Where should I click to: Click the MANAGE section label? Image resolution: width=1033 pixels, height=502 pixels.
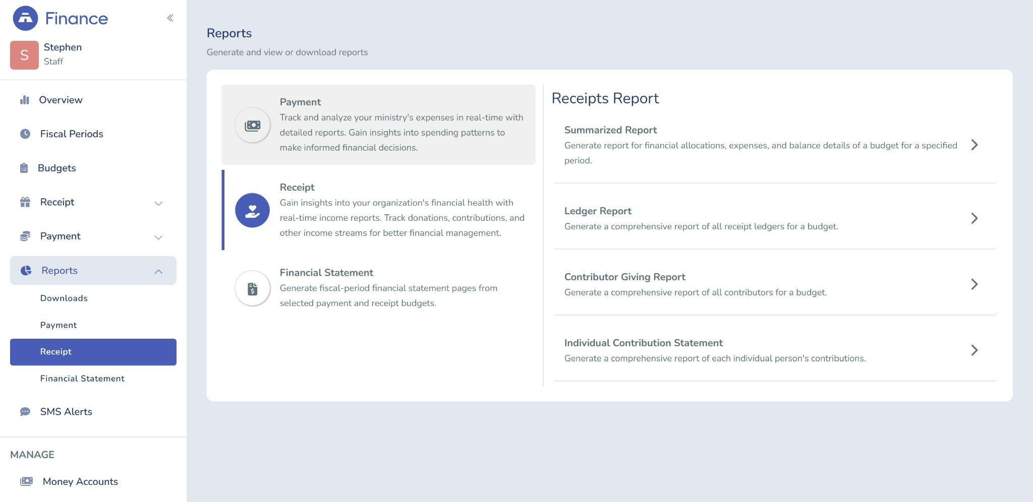click(x=32, y=455)
